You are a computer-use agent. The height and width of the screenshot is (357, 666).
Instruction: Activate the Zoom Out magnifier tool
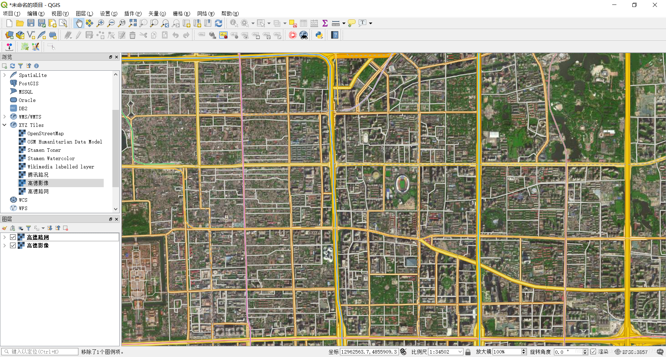tap(111, 23)
